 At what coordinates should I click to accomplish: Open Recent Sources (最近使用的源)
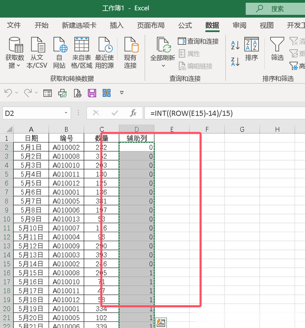(104, 53)
